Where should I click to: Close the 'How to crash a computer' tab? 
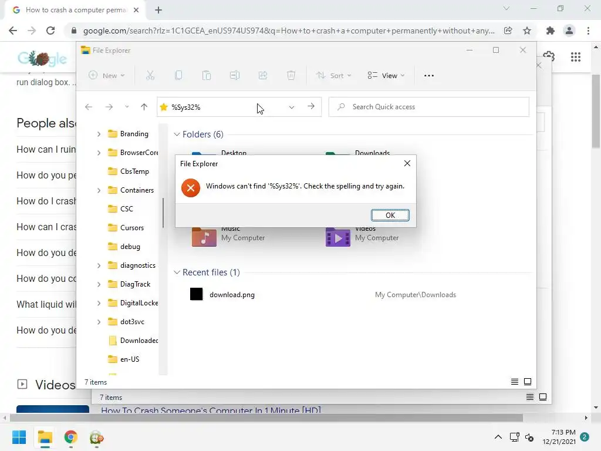pos(136,10)
